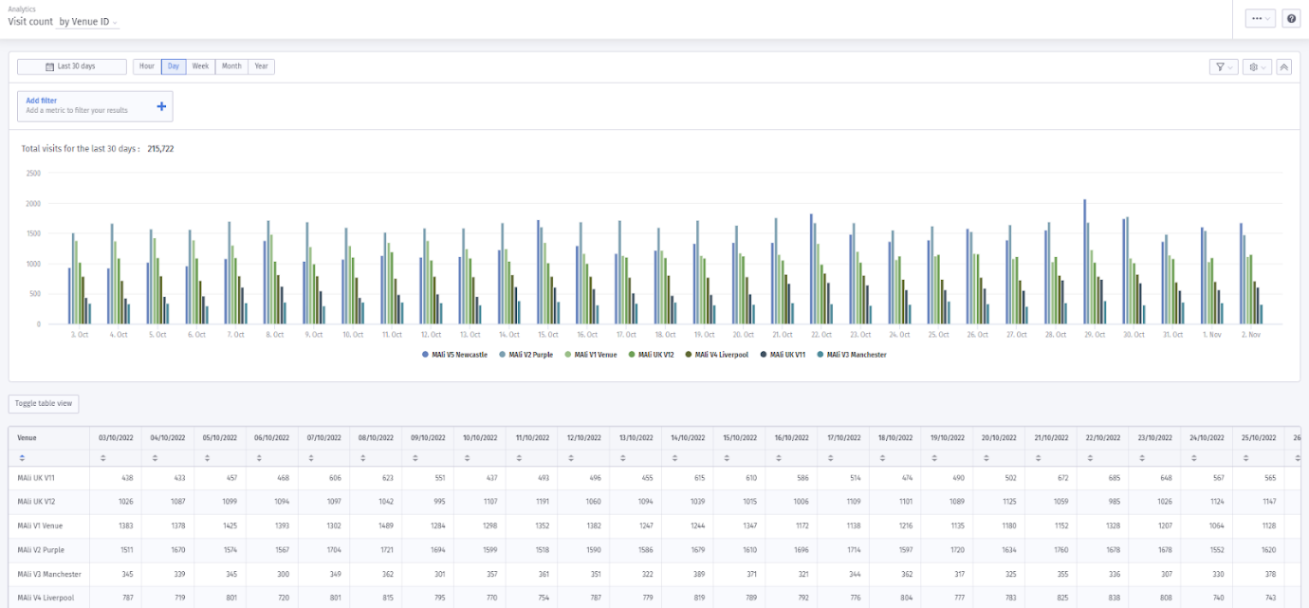Sort table by Venue column sort icon
Image resolution: width=1309 pixels, height=608 pixels.
[23, 458]
